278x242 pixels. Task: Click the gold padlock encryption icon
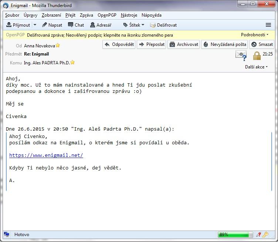click(257, 56)
